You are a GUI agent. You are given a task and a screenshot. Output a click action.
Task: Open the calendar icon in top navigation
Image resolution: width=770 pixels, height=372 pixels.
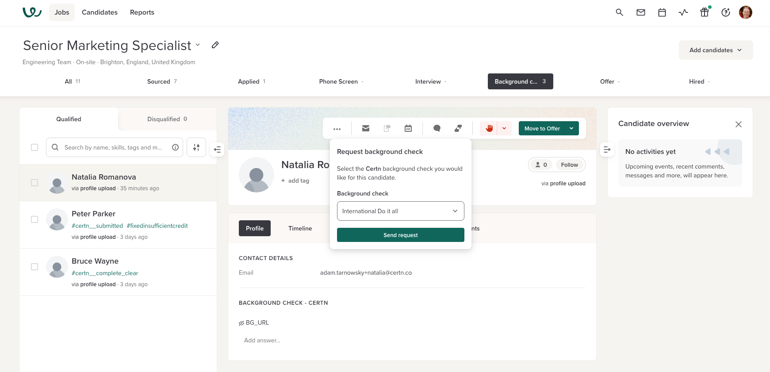(662, 12)
